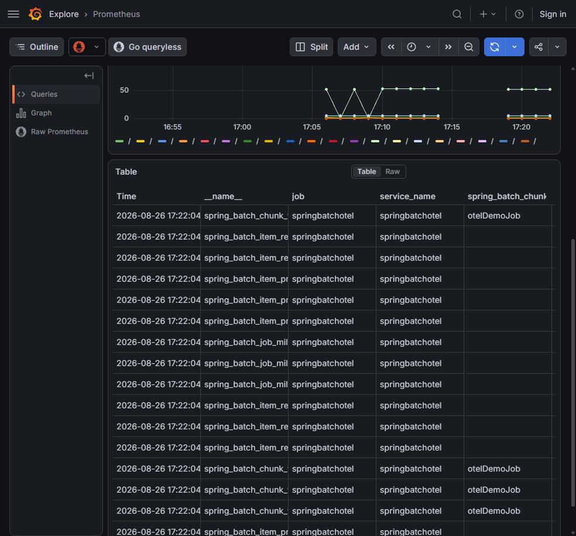This screenshot has width=576, height=536.
Task: Click the Table panel title
Action: coord(126,172)
